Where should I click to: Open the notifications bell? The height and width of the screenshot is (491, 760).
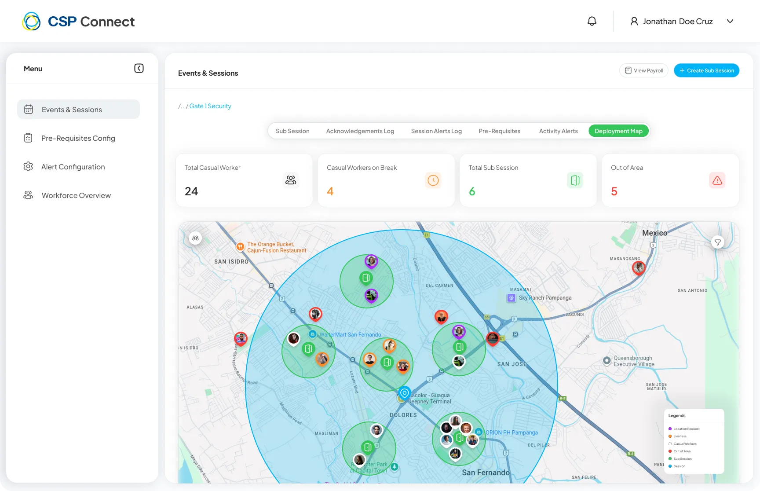click(x=592, y=21)
